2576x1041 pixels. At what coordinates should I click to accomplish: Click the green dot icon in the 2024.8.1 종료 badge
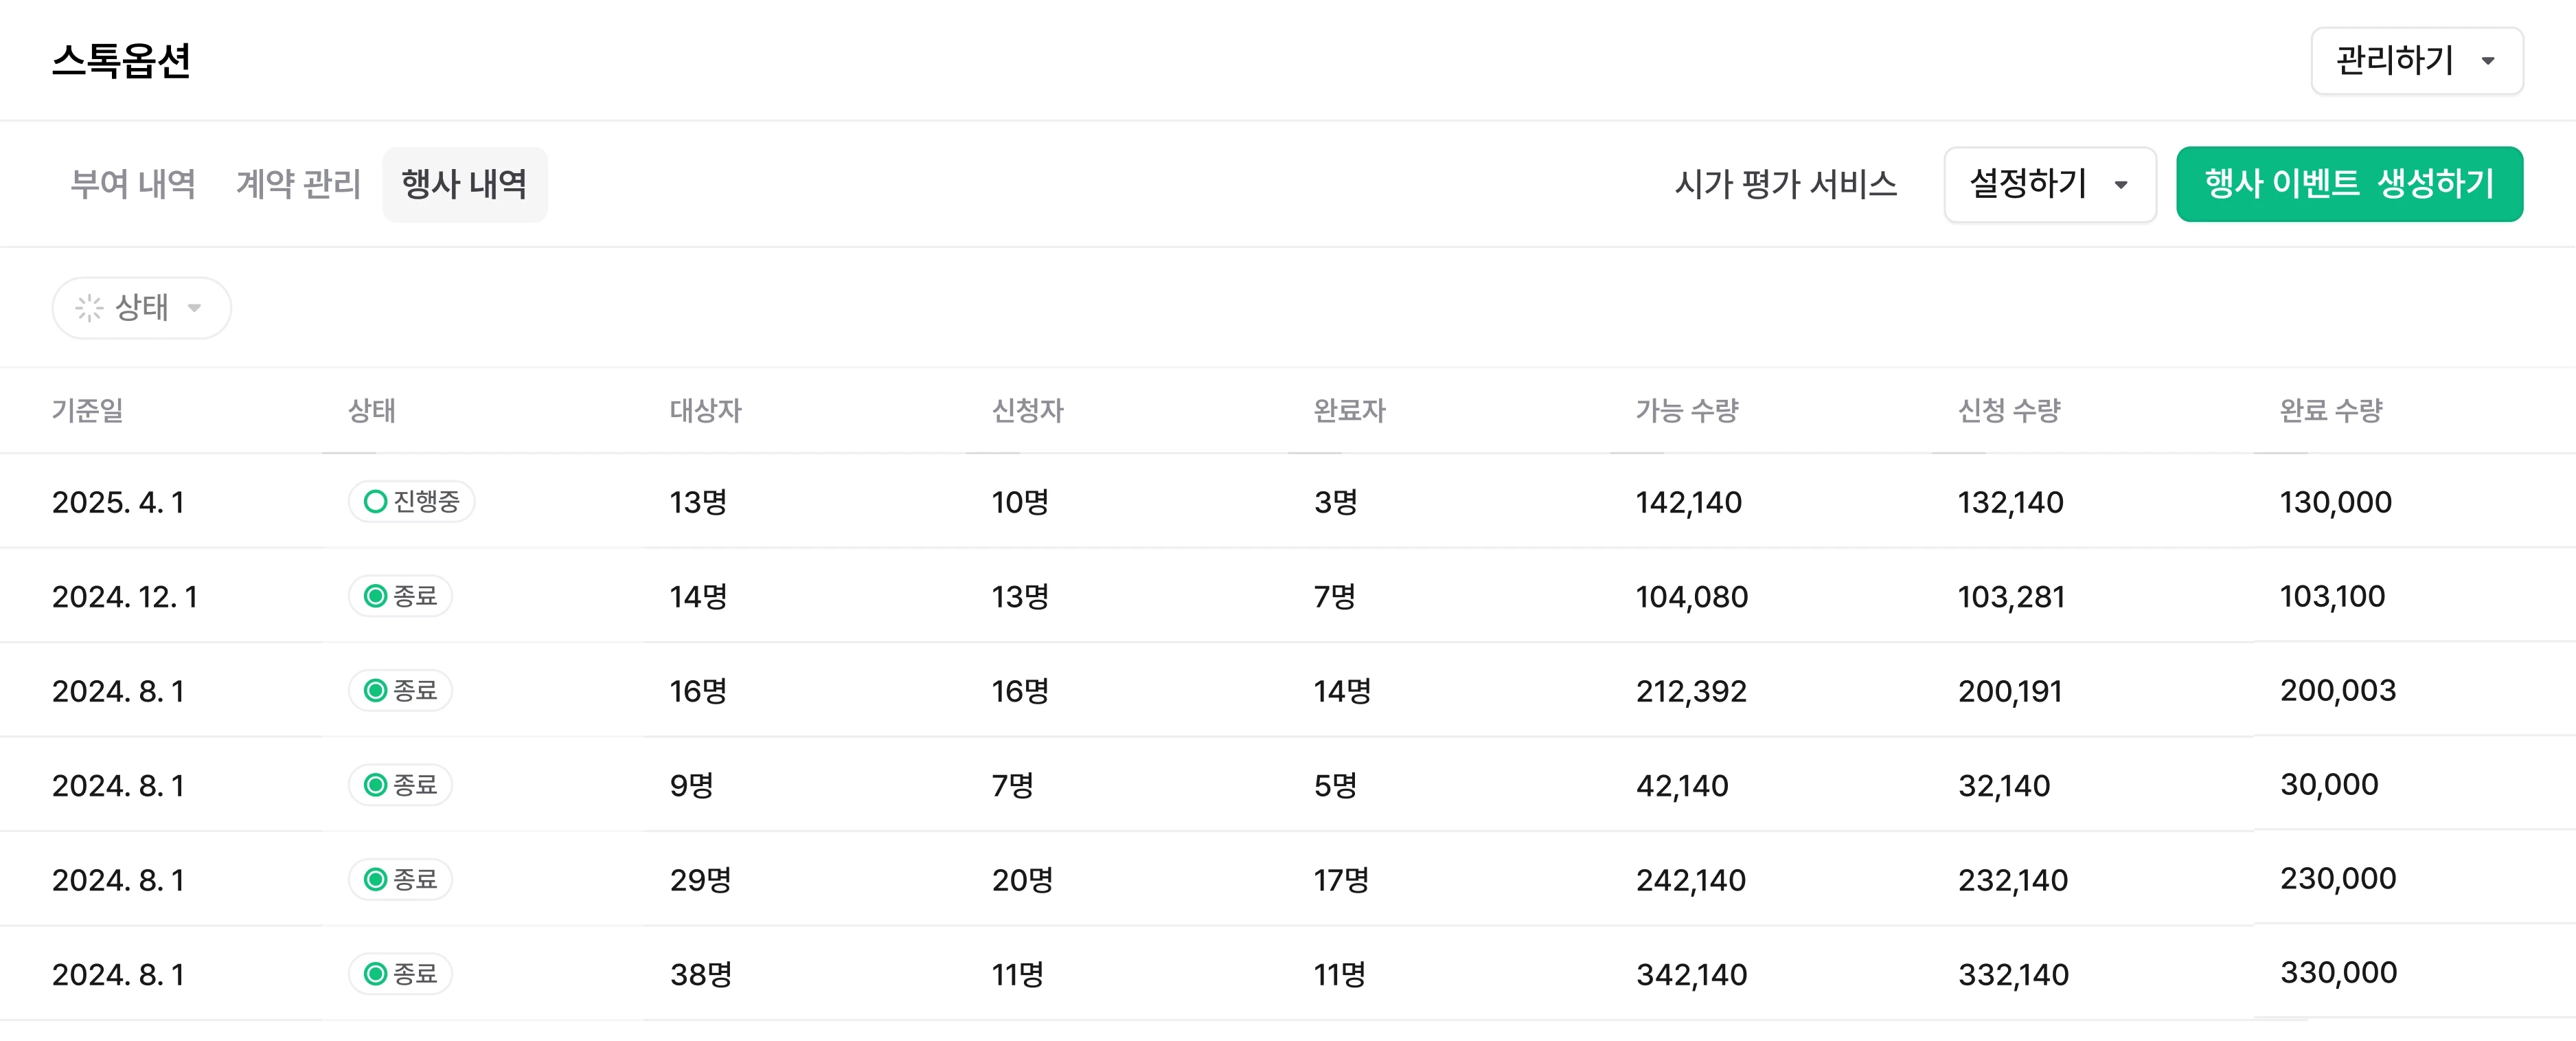click(x=374, y=690)
